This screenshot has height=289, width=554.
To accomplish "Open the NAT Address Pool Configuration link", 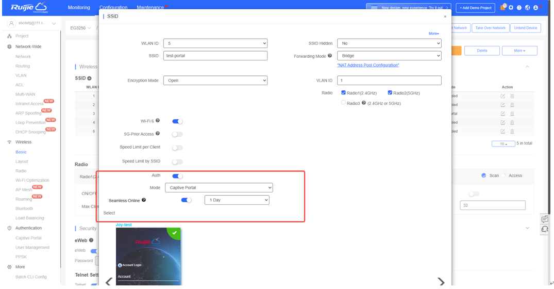I will coord(368,65).
